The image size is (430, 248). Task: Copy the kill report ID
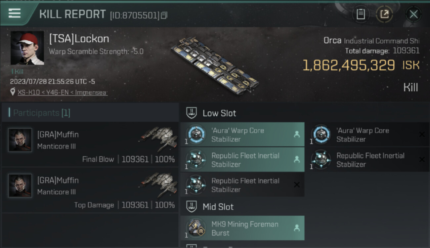[164, 15]
